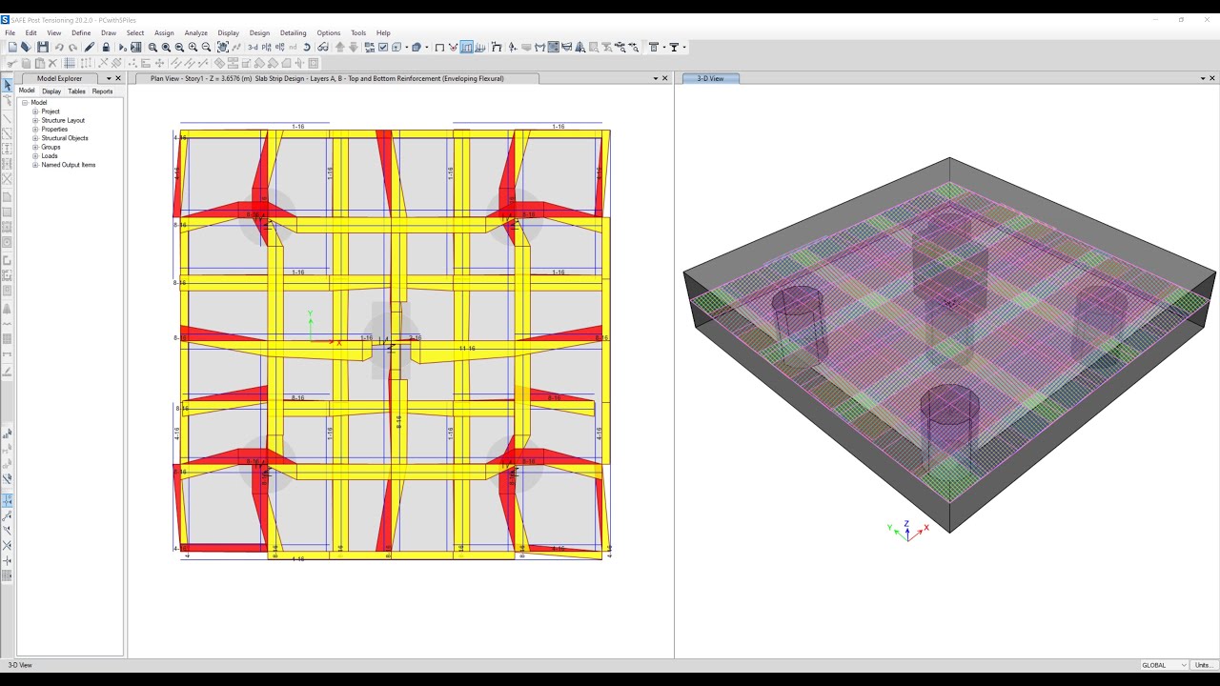Image resolution: width=1220 pixels, height=686 pixels.
Task: Click the Undo arrow icon
Action: coord(59,47)
